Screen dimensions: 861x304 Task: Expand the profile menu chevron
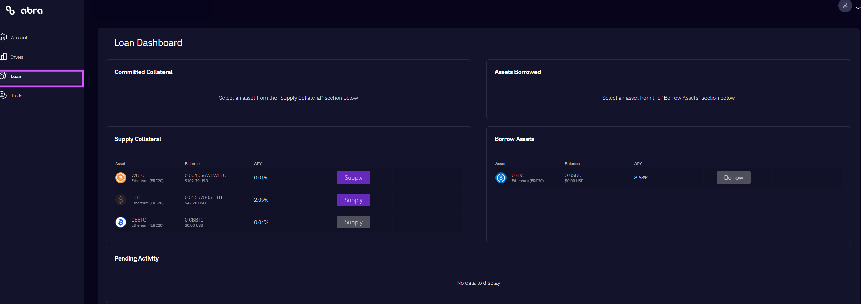click(858, 8)
